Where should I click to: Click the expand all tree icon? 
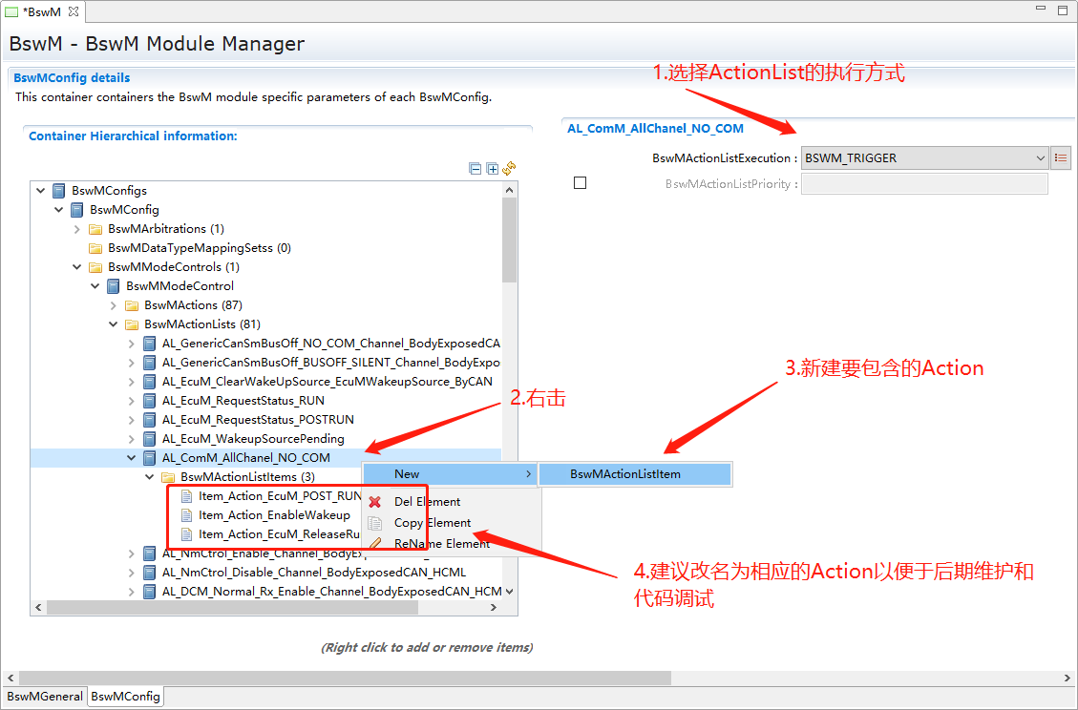pyautogui.click(x=493, y=169)
